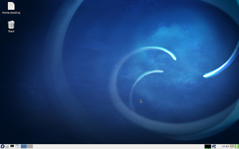Click the 14:02 clock
Screen dimensions: 239x149
pos(225,146)
